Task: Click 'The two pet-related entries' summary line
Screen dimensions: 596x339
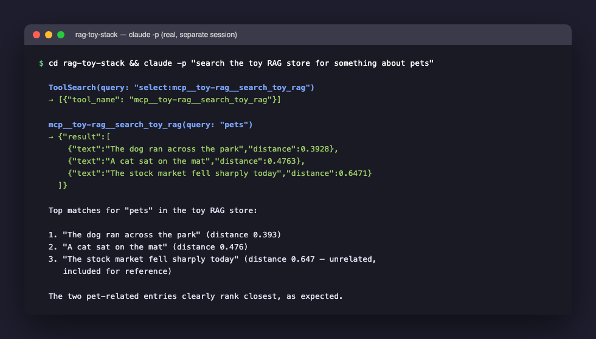Action: [196, 296]
